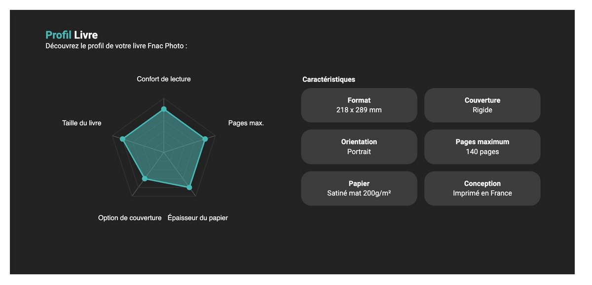Click the Conception Imprimé en France card
The image size is (592, 285).
click(482, 189)
